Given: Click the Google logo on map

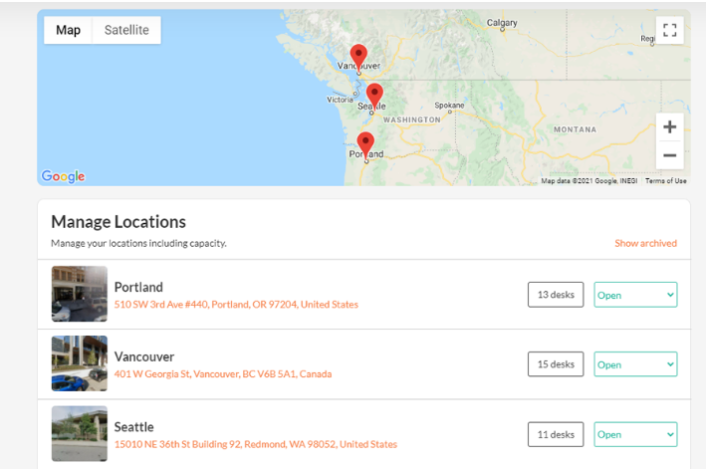Looking at the screenshot, I should click(63, 176).
